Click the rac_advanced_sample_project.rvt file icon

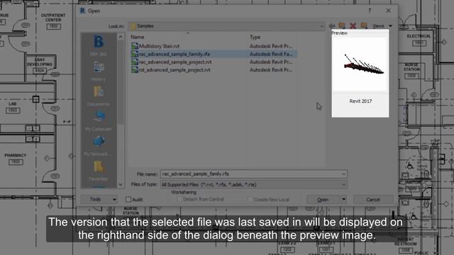click(x=134, y=62)
